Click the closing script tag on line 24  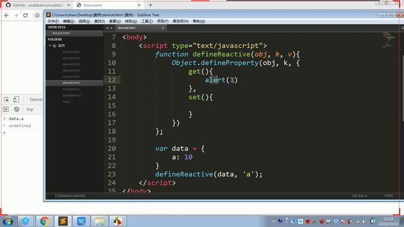[x=157, y=183]
